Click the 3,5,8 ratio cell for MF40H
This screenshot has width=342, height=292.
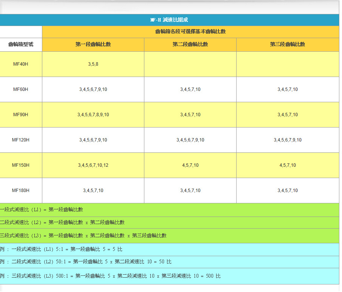click(x=93, y=64)
